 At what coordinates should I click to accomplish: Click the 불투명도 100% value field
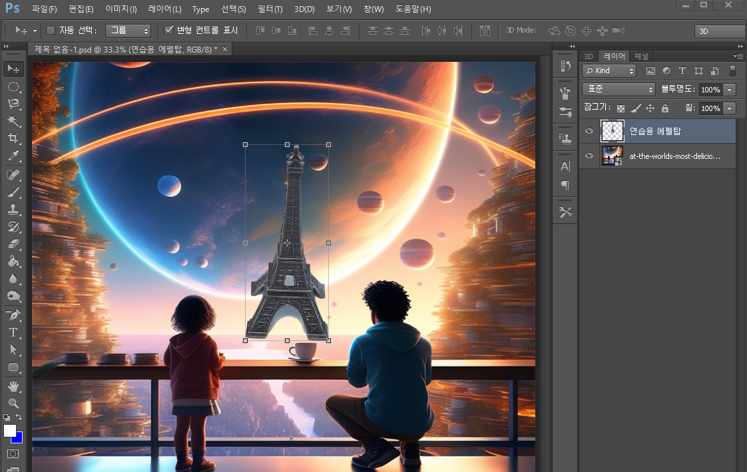pos(710,90)
